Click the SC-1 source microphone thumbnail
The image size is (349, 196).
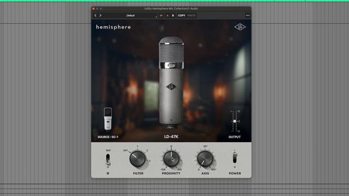click(108, 119)
